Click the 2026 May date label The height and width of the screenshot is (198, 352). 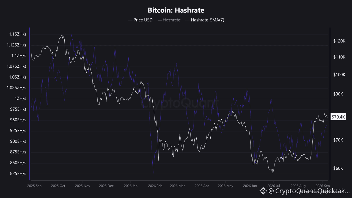[226, 186]
